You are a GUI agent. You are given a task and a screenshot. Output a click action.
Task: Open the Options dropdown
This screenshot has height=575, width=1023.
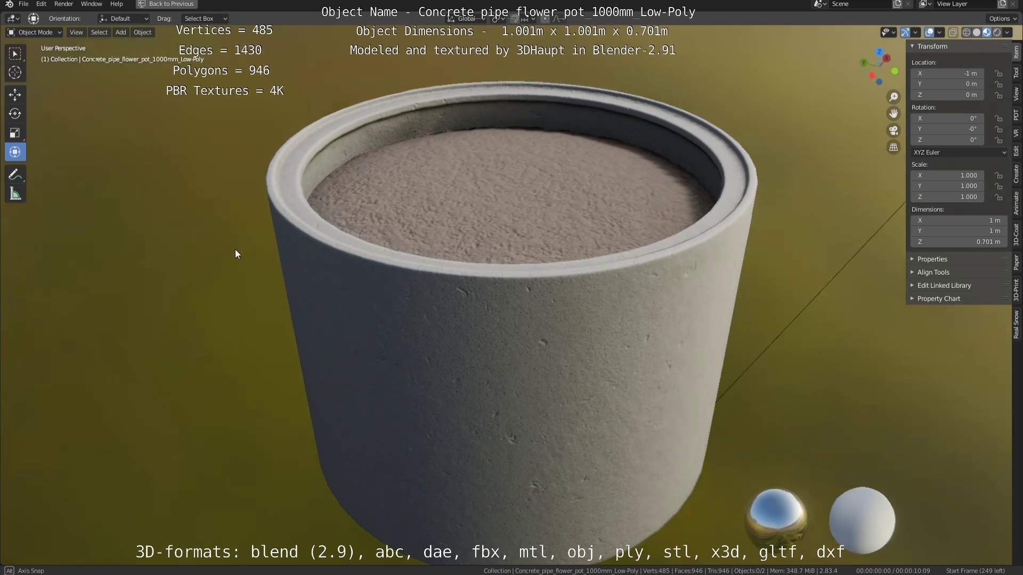pos(1003,19)
